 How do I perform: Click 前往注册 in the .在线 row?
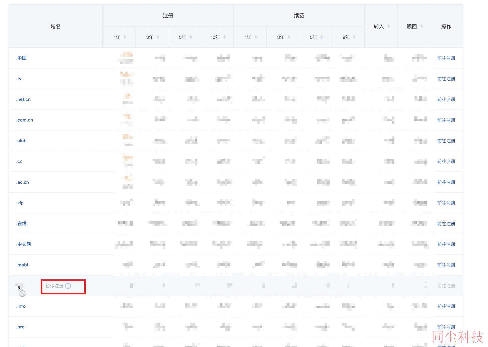tap(446, 224)
